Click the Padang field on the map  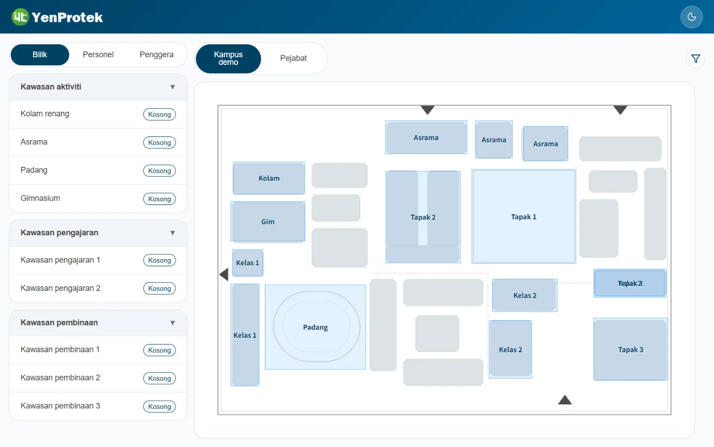click(315, 327)
